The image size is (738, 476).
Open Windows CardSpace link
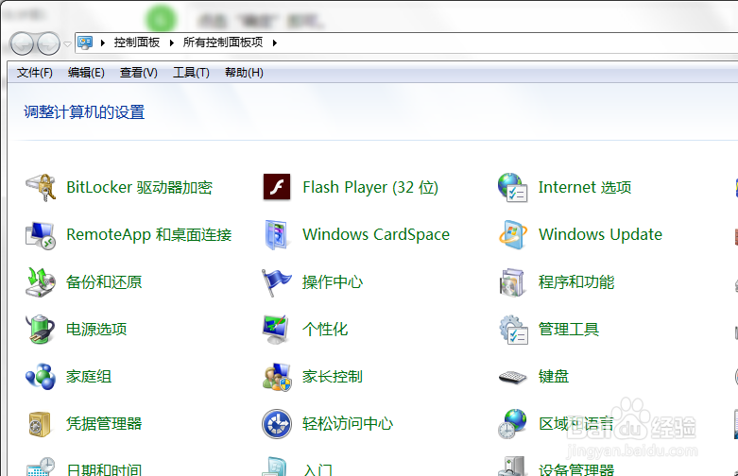[376, 234]
